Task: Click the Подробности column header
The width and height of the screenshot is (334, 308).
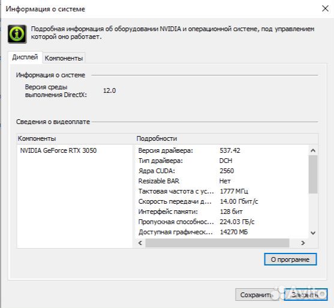Action: 227,138
